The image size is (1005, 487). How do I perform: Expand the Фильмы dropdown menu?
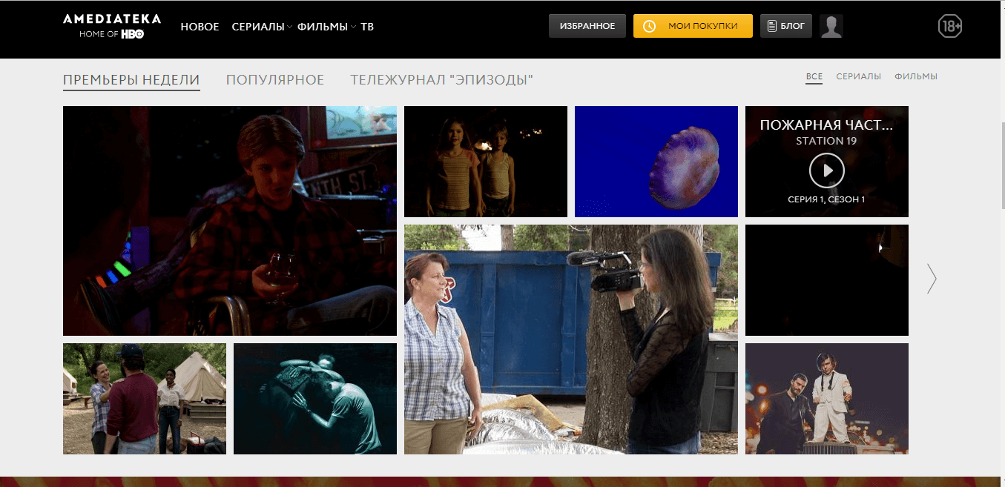[326, 27]
